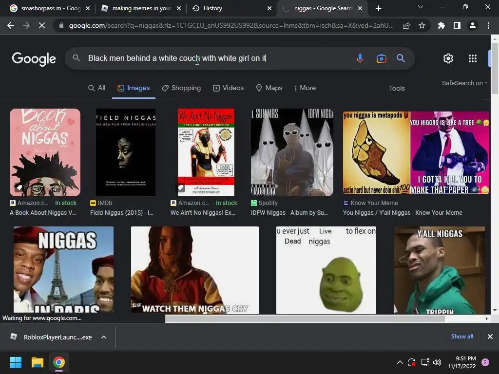Go back to the previous page
This screenshot has width=499, height=374.
(x=11, y=25)
